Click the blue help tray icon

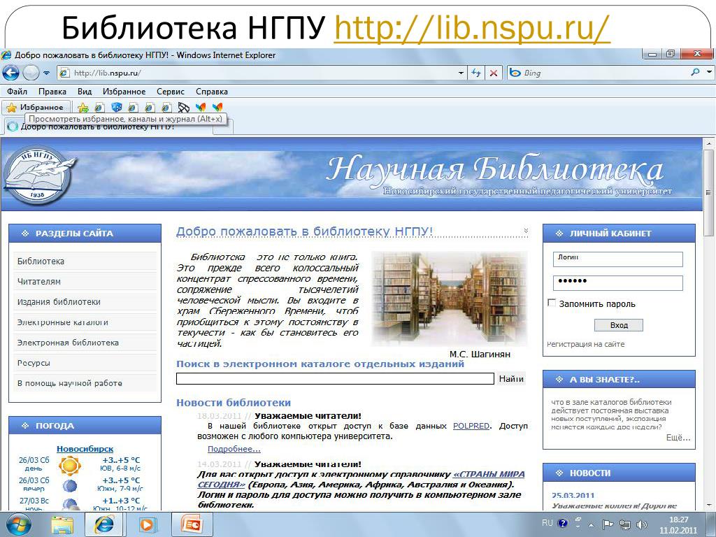pyautogui.click(x=563, y=523)
